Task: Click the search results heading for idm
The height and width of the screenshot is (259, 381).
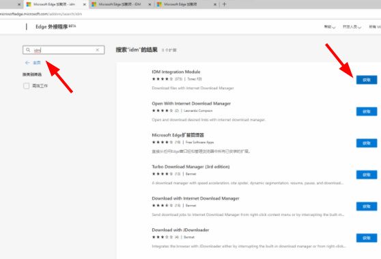Action: point(137,50)
